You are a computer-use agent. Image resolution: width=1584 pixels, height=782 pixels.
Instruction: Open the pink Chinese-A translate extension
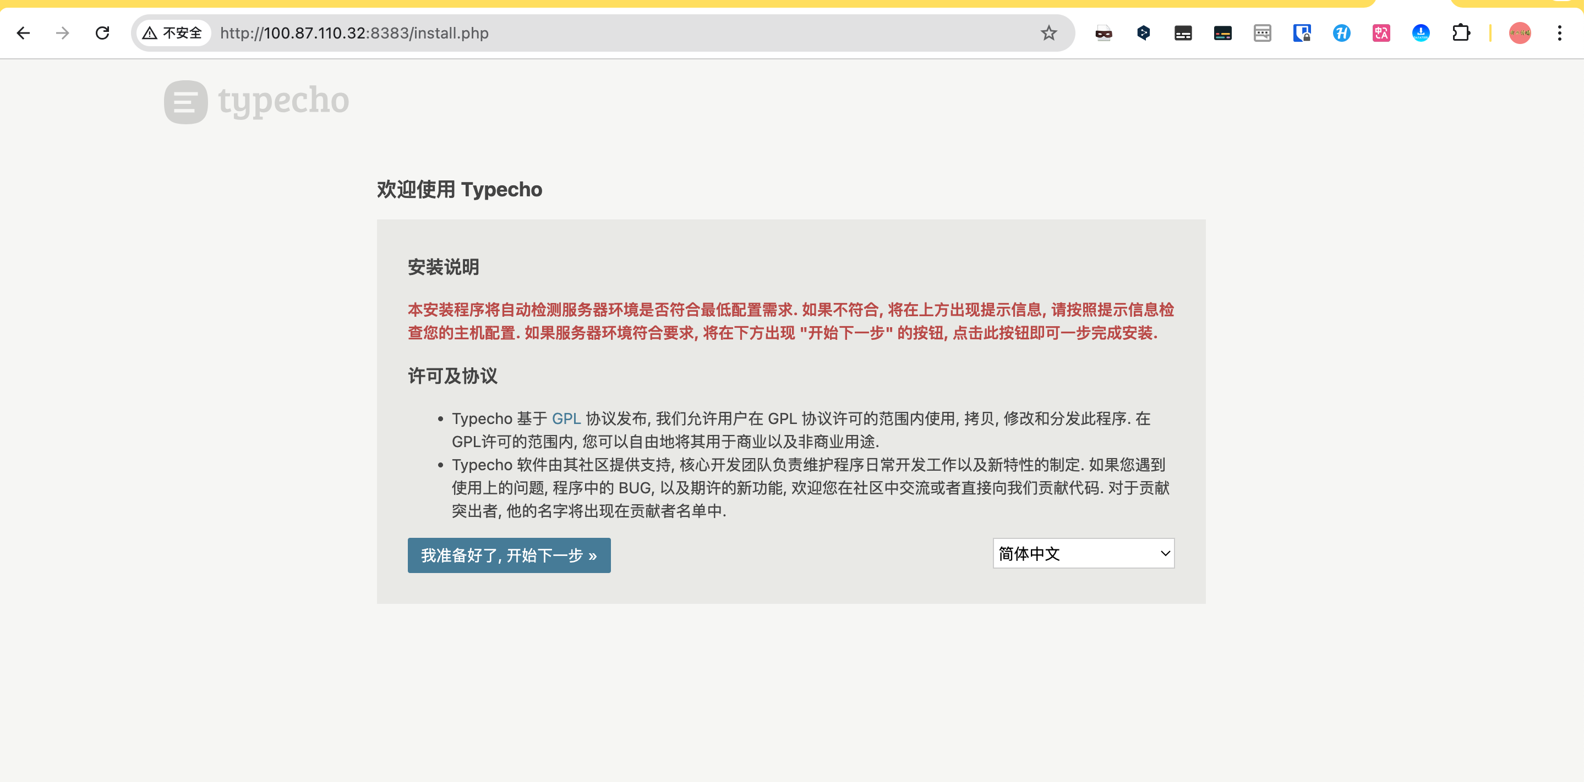(1381, 33)
